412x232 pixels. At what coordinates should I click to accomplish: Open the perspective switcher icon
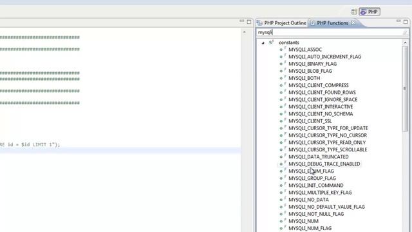click(354, 12)
